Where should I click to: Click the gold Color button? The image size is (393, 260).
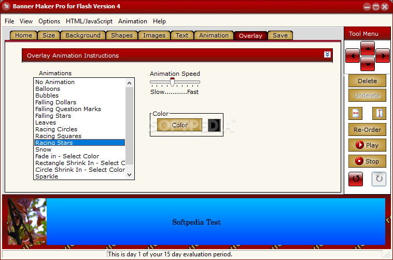pyautogui.click(x=179, y=125)
